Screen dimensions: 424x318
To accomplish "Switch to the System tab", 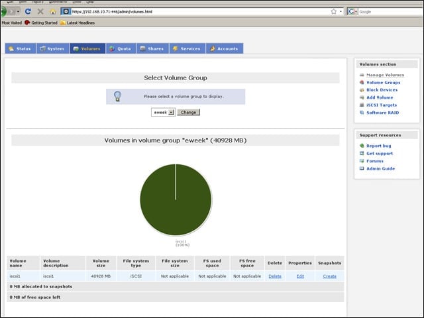I will (x=52, y=48).
